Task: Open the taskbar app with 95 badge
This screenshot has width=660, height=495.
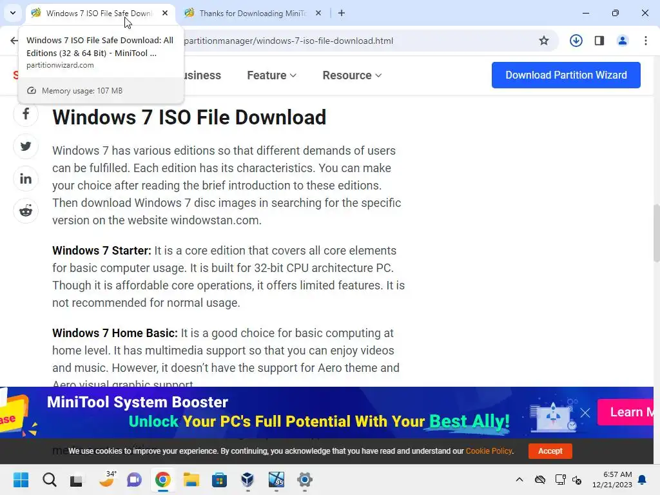Action: pyautogui.click(x=276, y=480)
